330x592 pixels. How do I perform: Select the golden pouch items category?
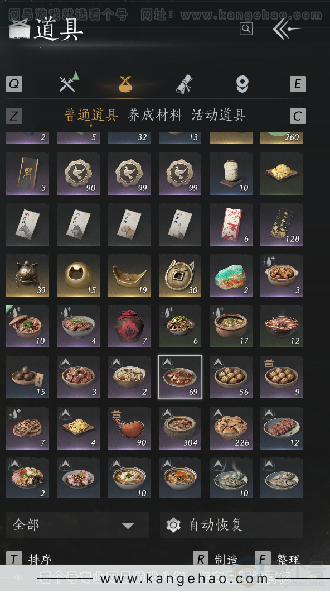pyautogui.click(x=125, y=84)
